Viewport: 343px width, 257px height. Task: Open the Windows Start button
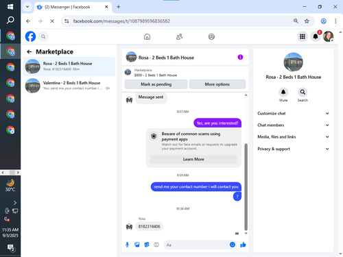point(10,7)
